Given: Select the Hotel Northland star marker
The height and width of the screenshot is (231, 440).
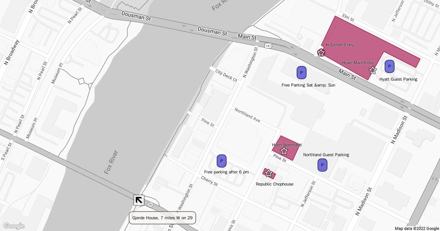Looking at the screenshot, I should pyautogui.click(x=284, y=151).
